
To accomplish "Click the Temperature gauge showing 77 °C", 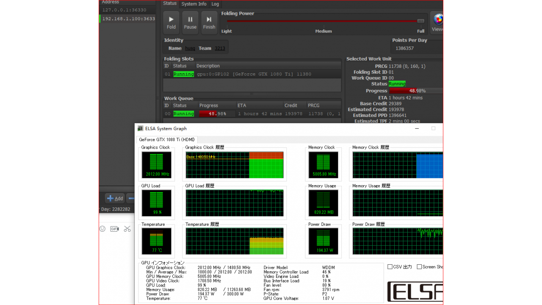I will (156, 242).
